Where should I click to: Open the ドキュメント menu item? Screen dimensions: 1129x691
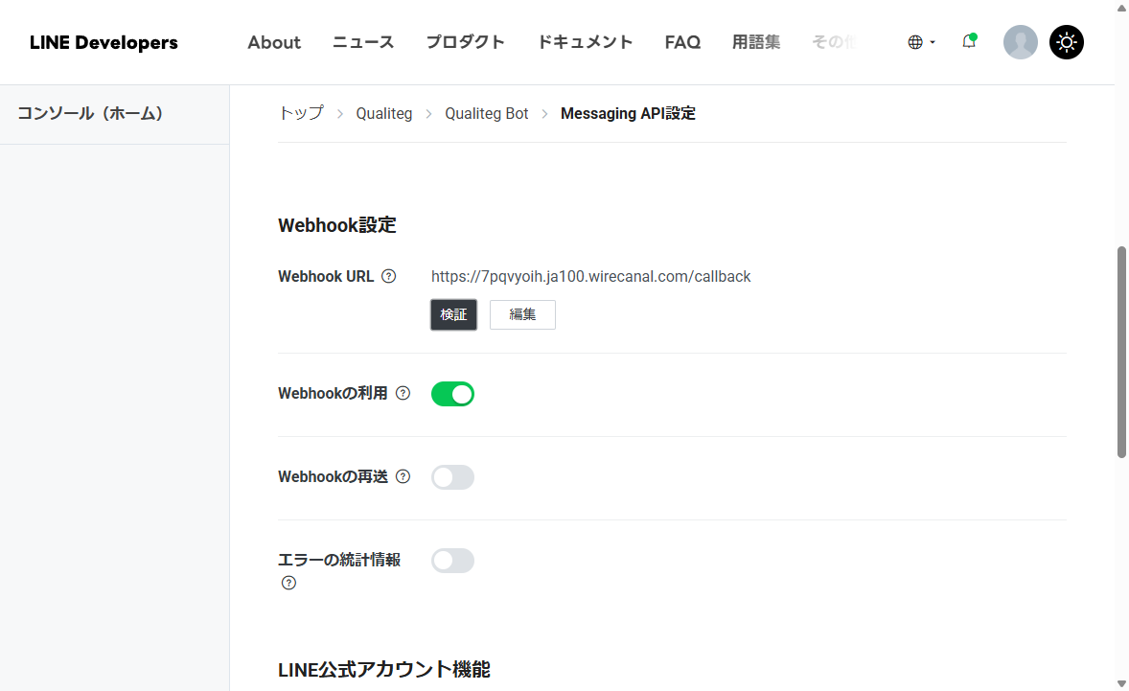pos(586,42)
